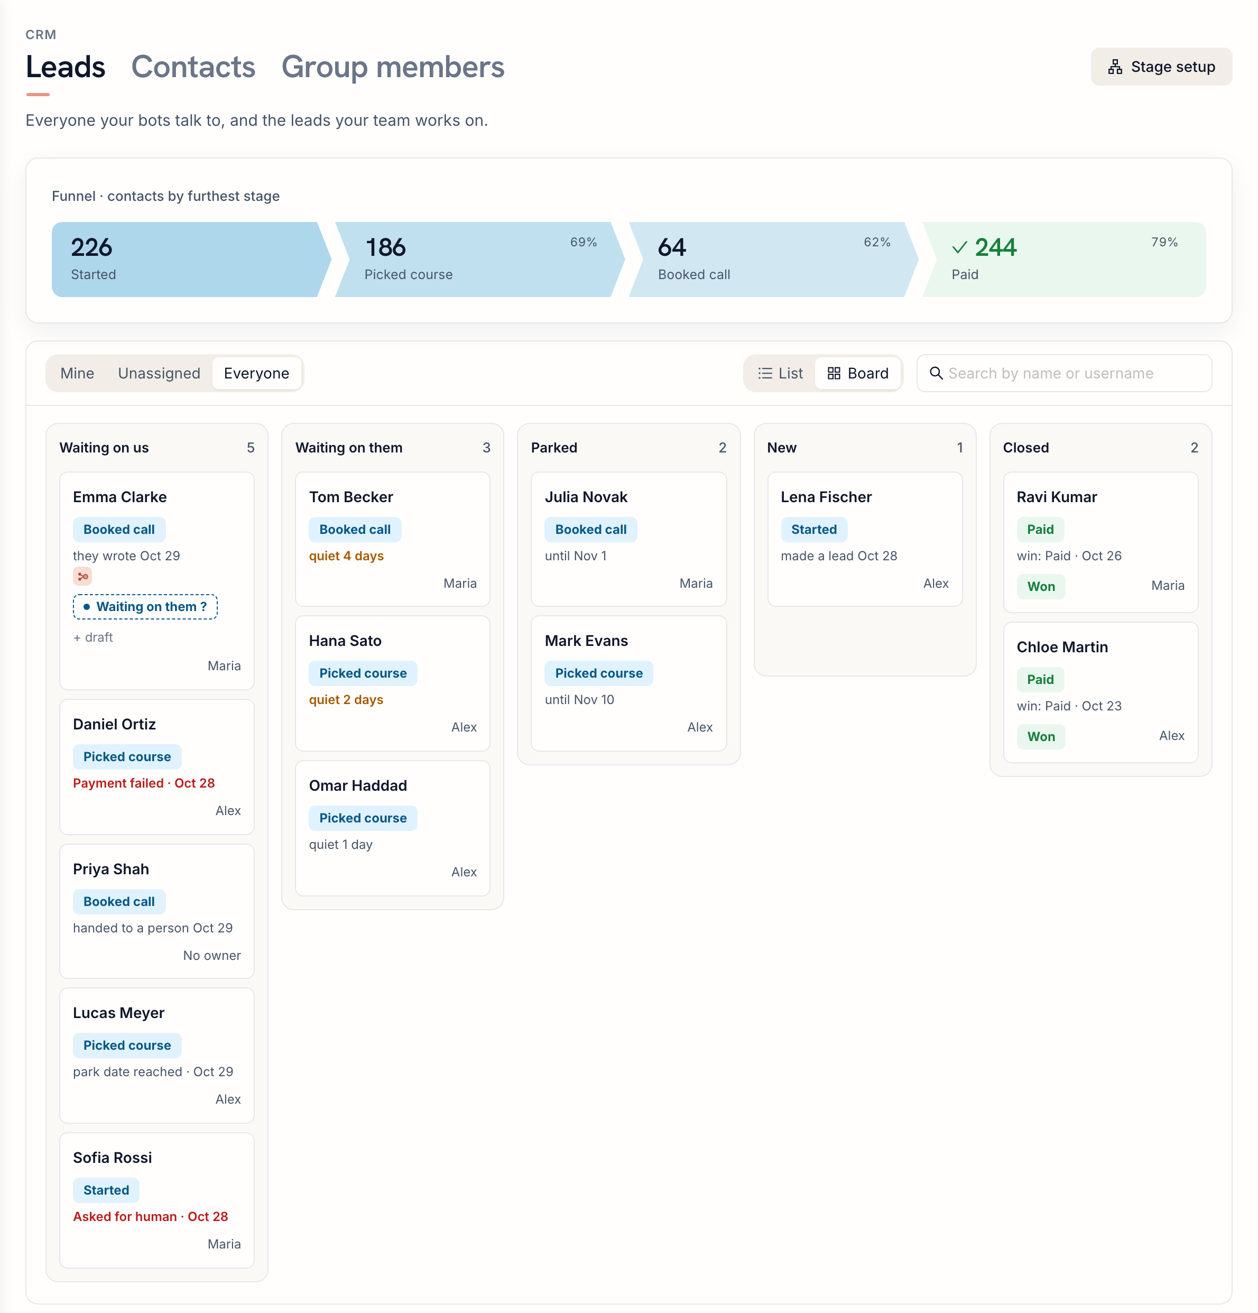Click 'Payment failed · Oct 28' on Daniel Ortiz's card
The image size is (1258, 1313).
pos(144,783)
